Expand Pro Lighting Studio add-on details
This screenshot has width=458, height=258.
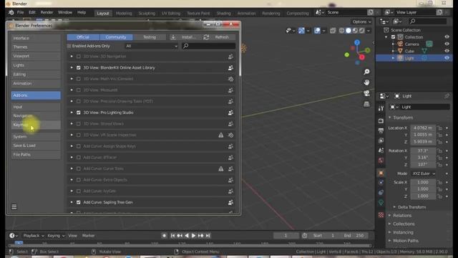tap(72, 113)
